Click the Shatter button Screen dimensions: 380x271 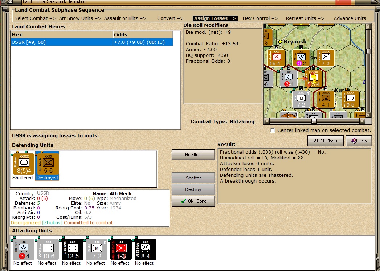193,178
